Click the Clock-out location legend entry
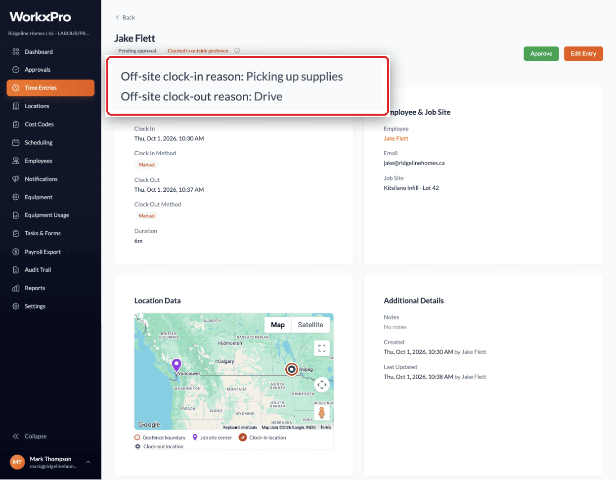 159,446
